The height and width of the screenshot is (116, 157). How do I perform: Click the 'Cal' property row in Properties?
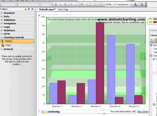[x=155, y=52]
